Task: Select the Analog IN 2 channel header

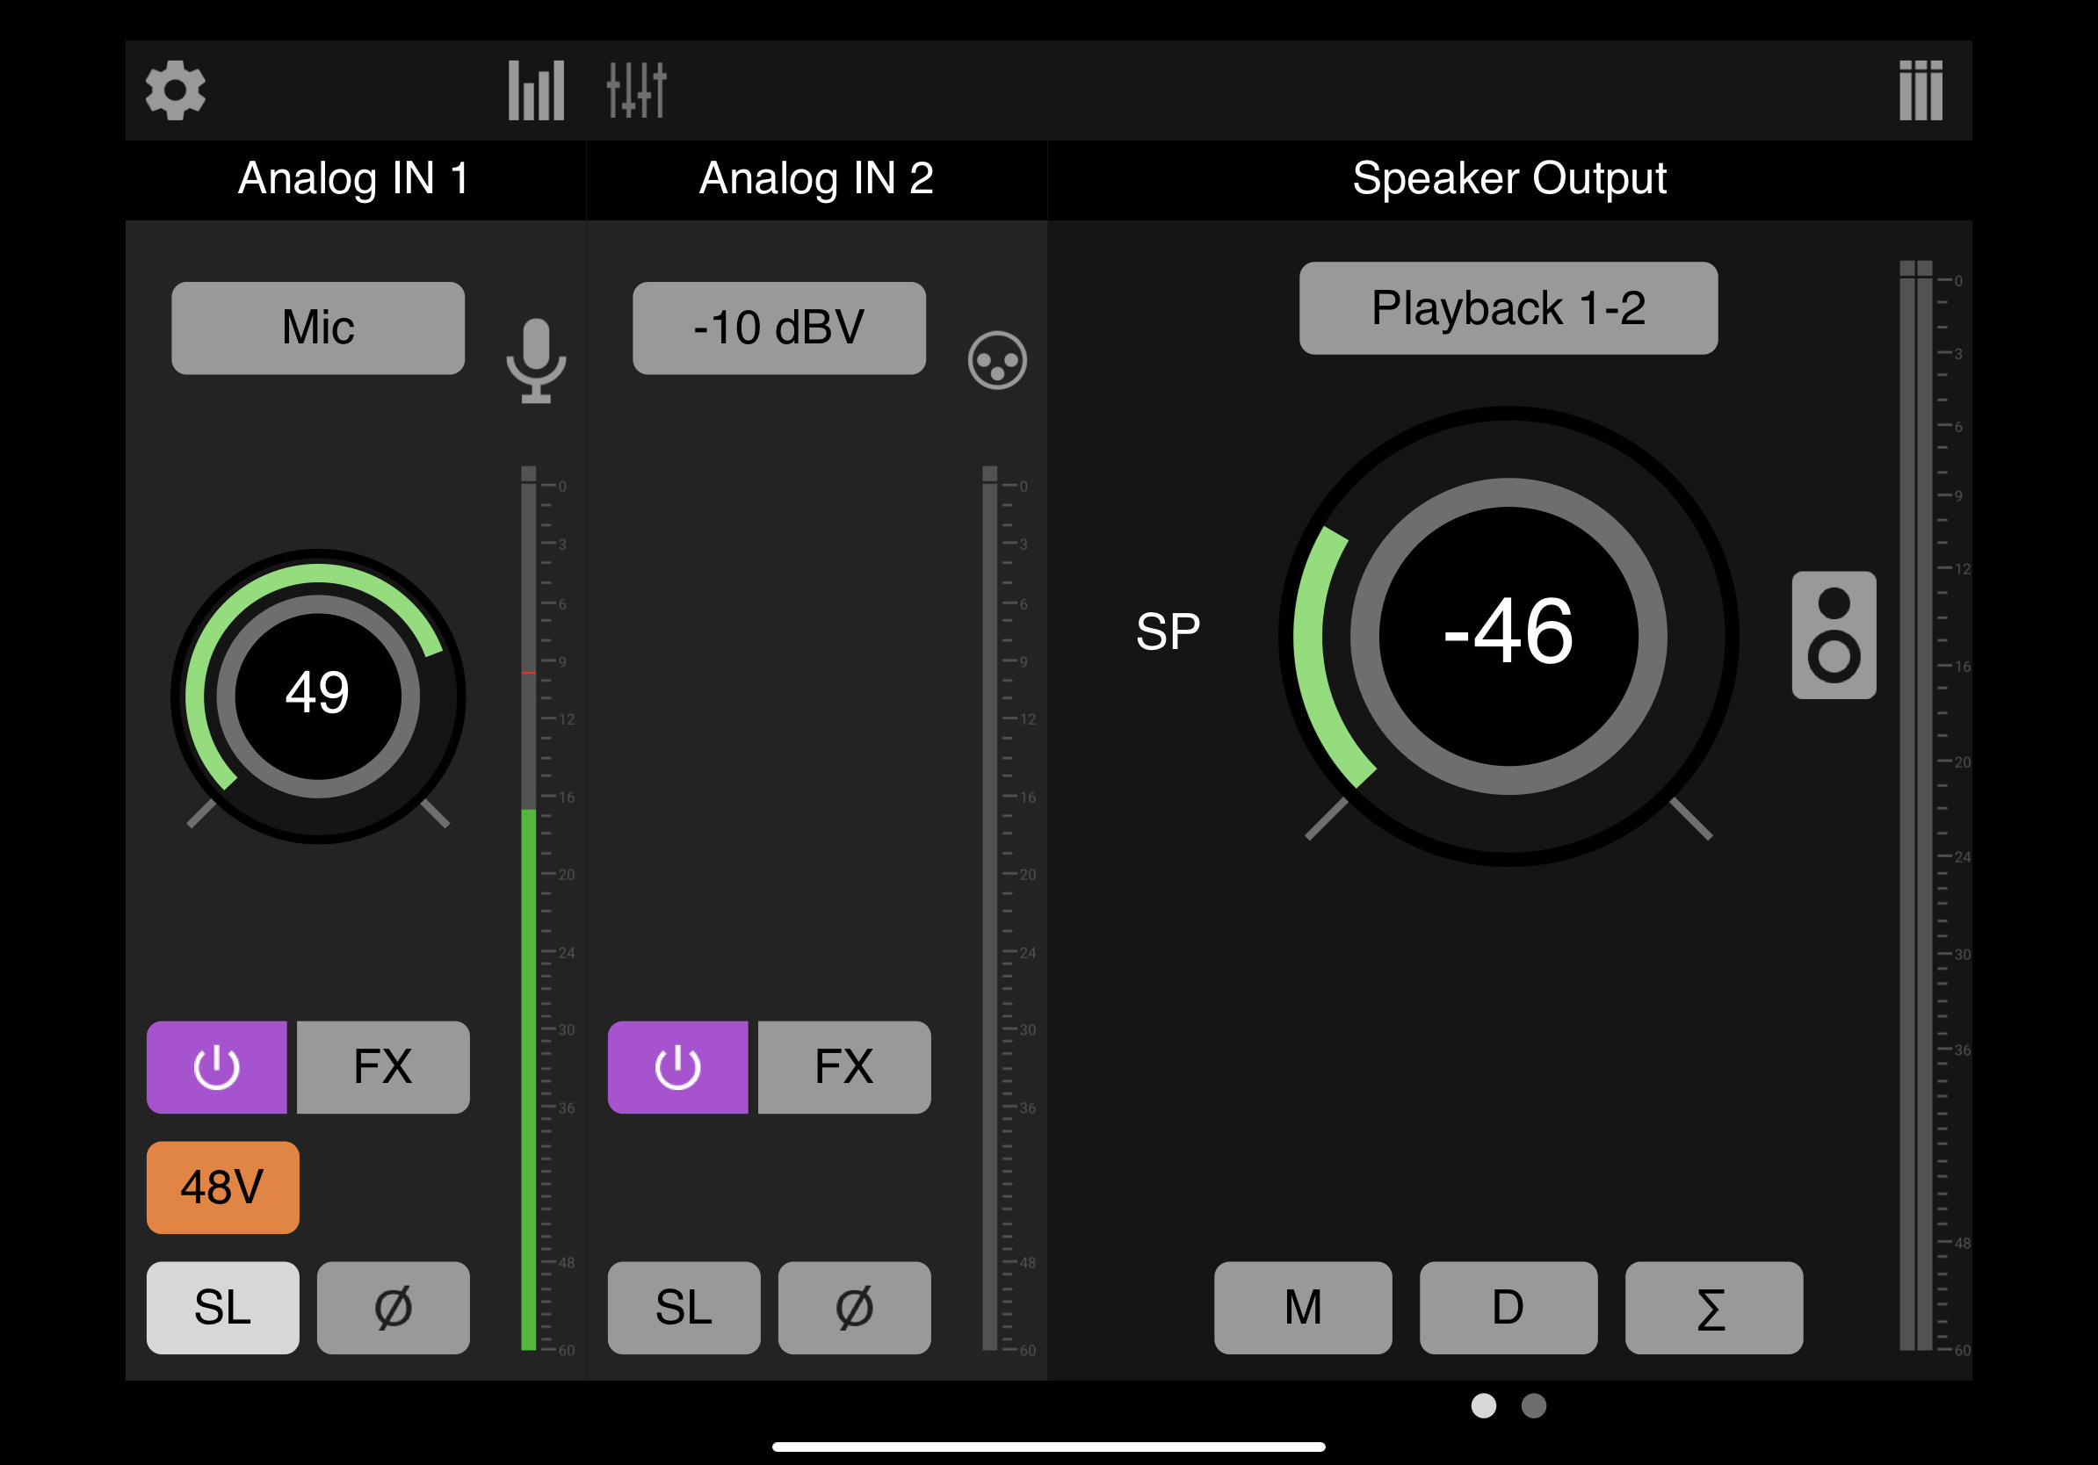Action: (816, 178)
